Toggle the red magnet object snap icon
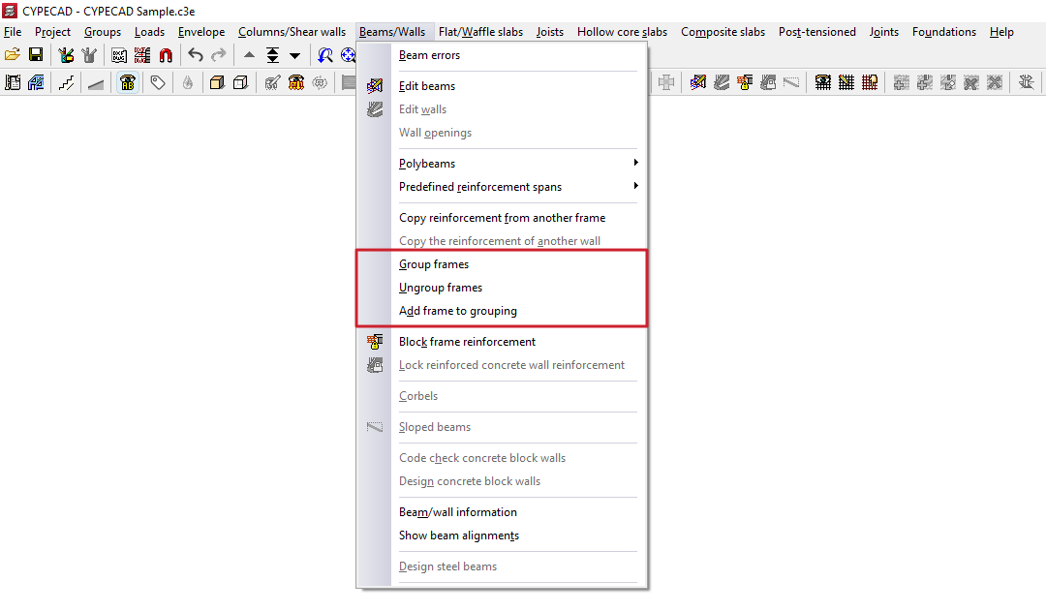This screenshot has width=1046, height=612. 166,55
